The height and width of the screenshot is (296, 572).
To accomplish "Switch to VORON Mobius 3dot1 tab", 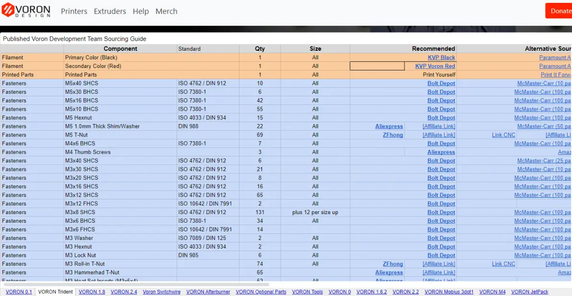I will 449,292.
